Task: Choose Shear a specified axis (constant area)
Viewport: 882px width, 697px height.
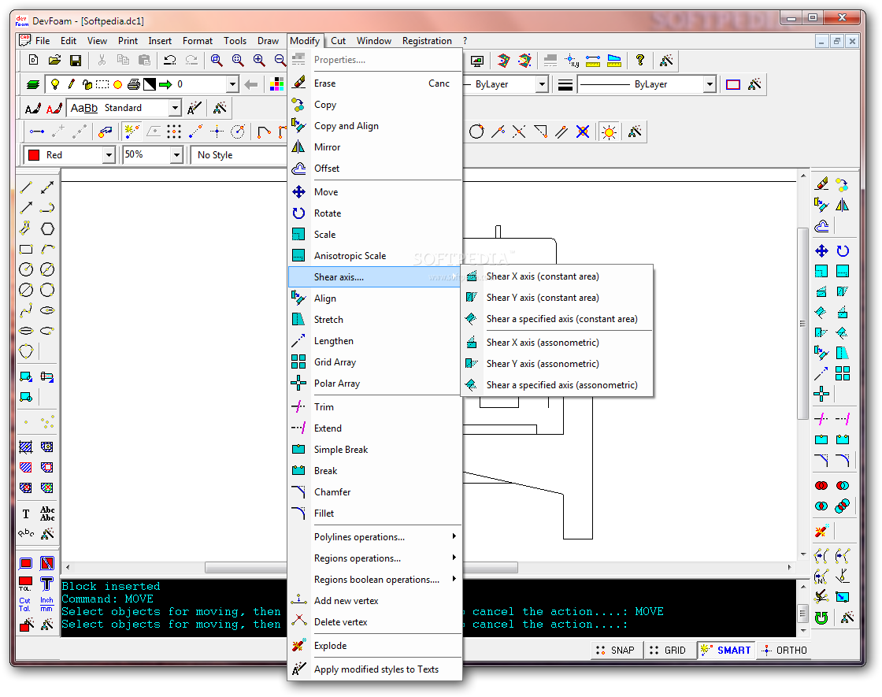Action: pyautogui.click(x=557, y=319)
